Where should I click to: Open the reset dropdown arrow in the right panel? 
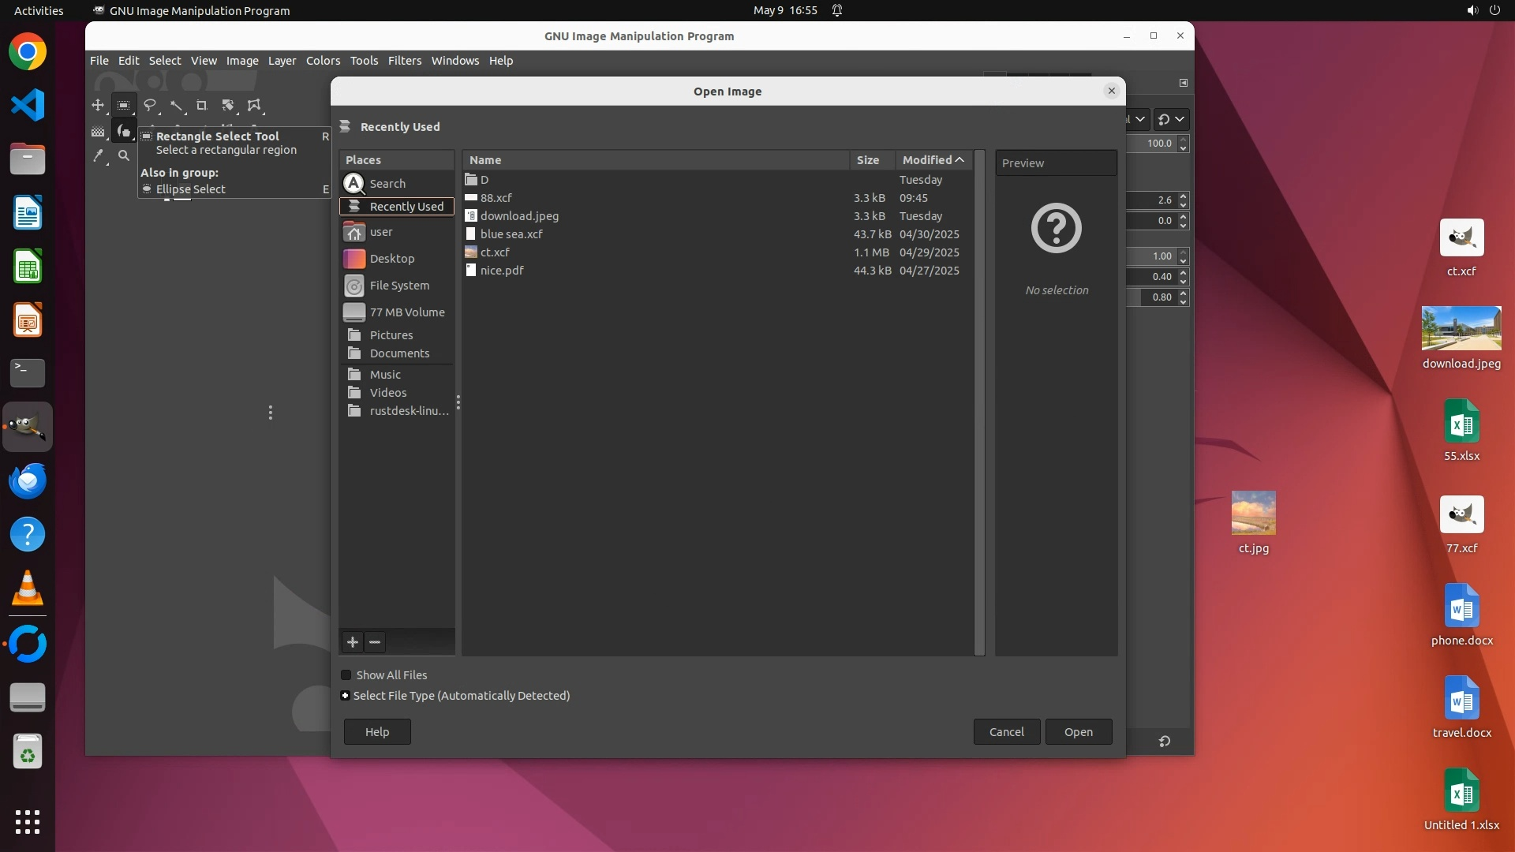click(1180, 119)
